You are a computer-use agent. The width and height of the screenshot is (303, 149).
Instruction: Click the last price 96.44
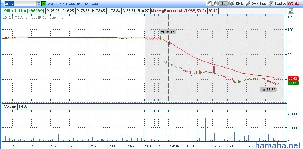(293, 4)
